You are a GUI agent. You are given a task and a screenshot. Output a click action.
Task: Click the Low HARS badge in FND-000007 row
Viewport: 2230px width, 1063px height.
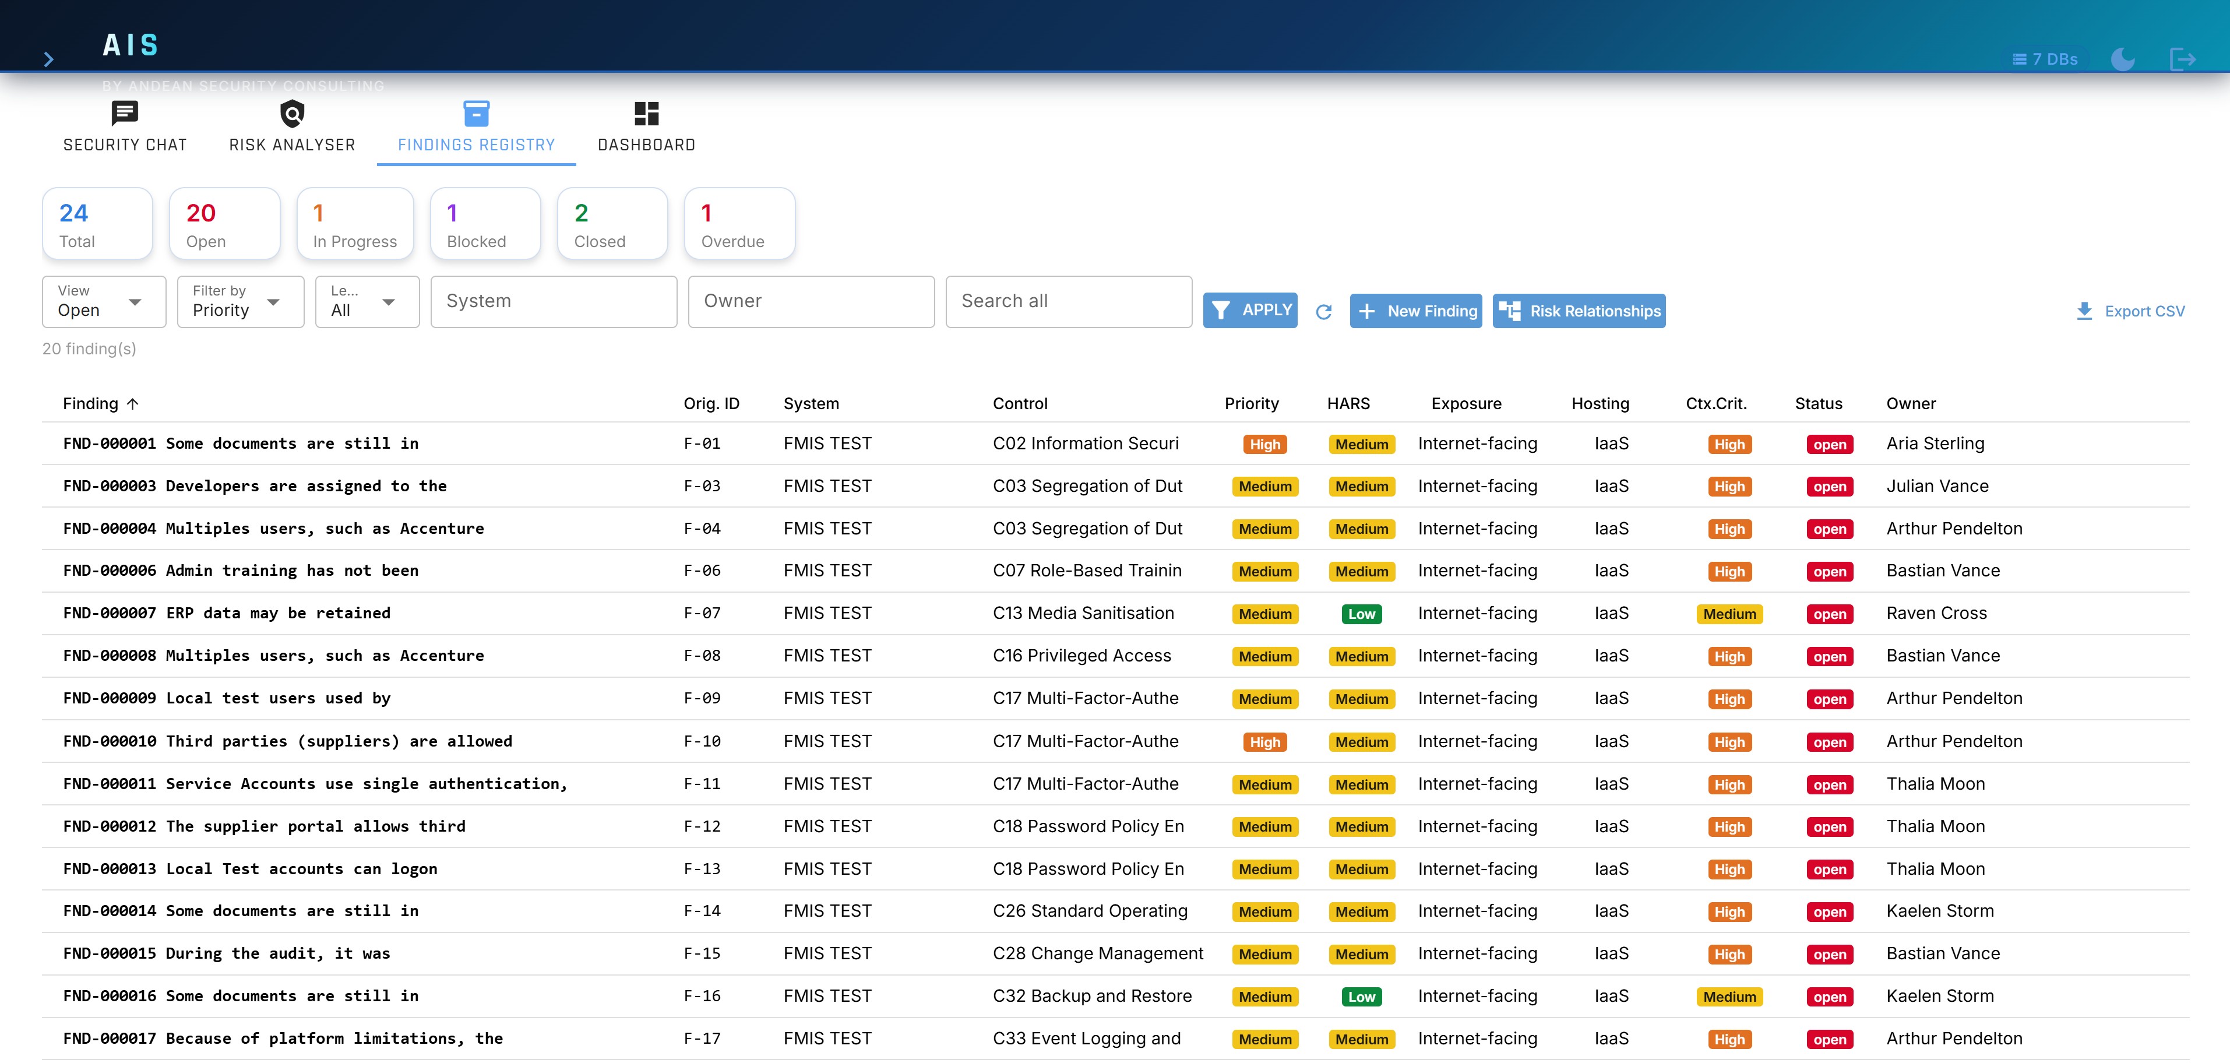click(1361, 614)
